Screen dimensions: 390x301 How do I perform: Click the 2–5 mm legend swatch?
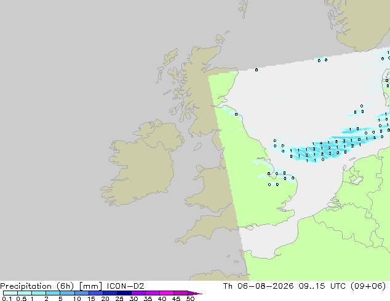click(53, 293)
